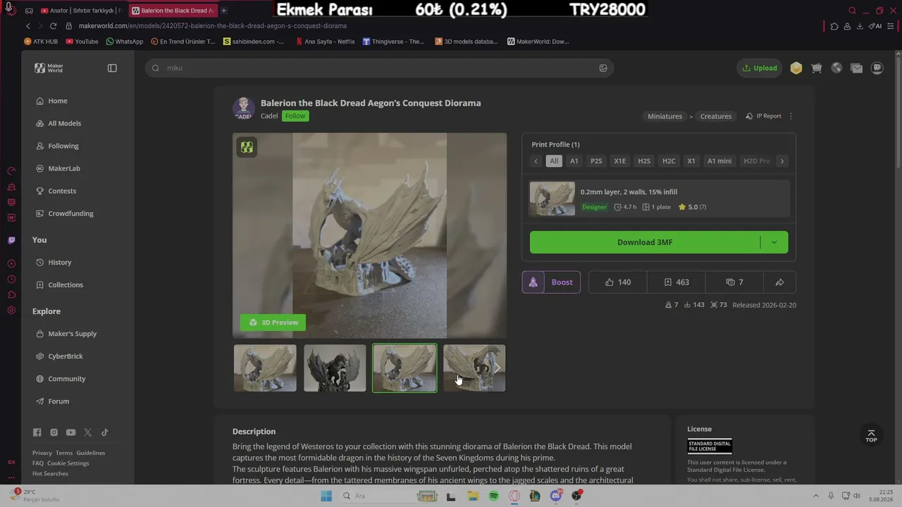Click the author avatar for Cadel

244,108
